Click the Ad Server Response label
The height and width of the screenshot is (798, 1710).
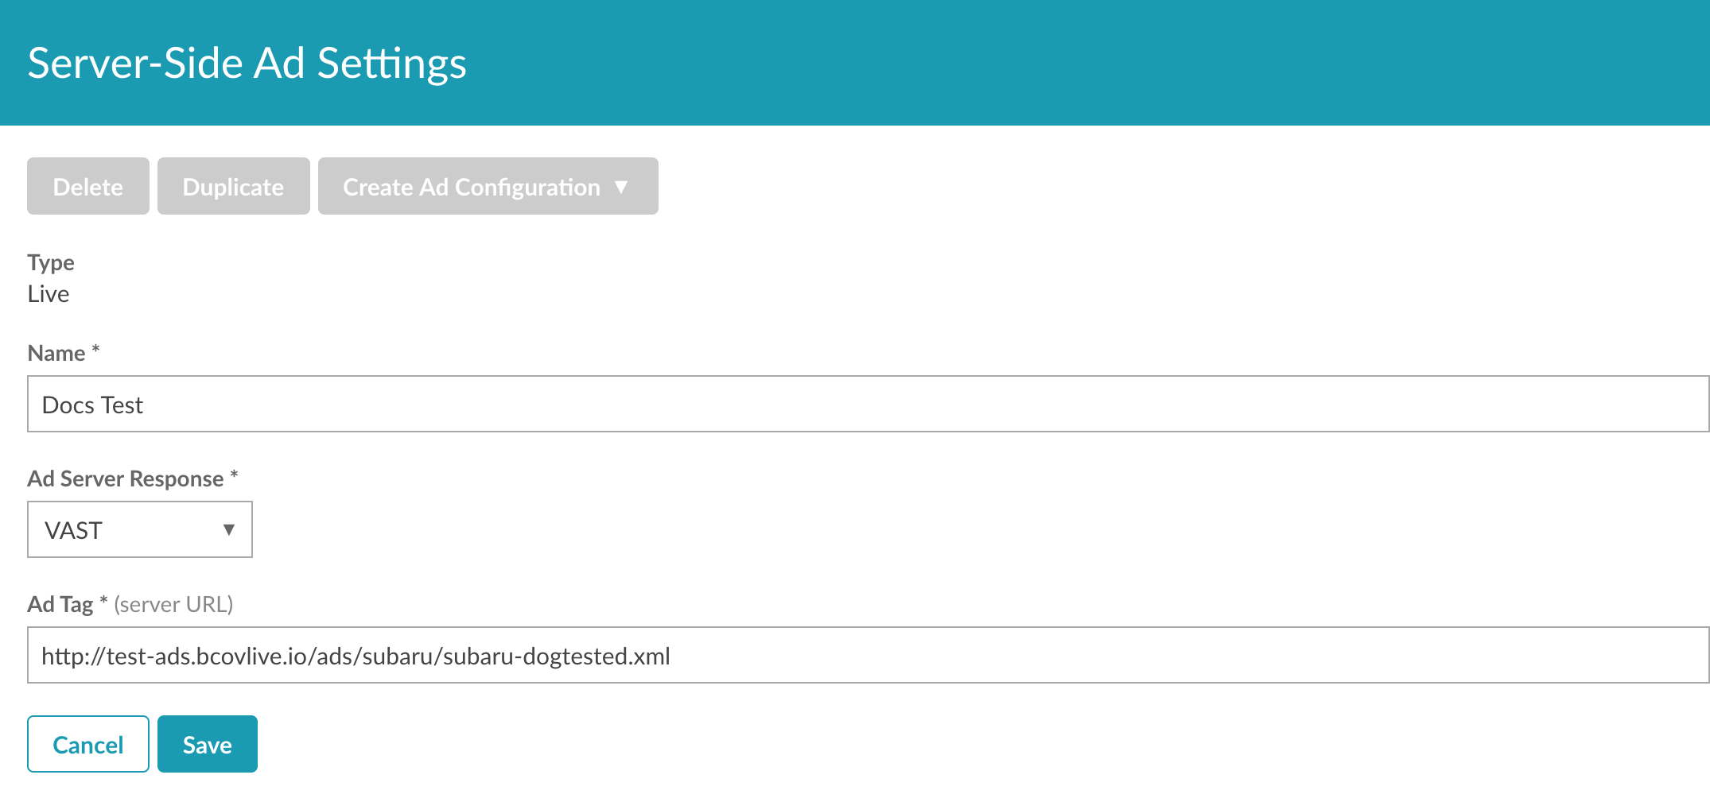click(x=126, y=478)
